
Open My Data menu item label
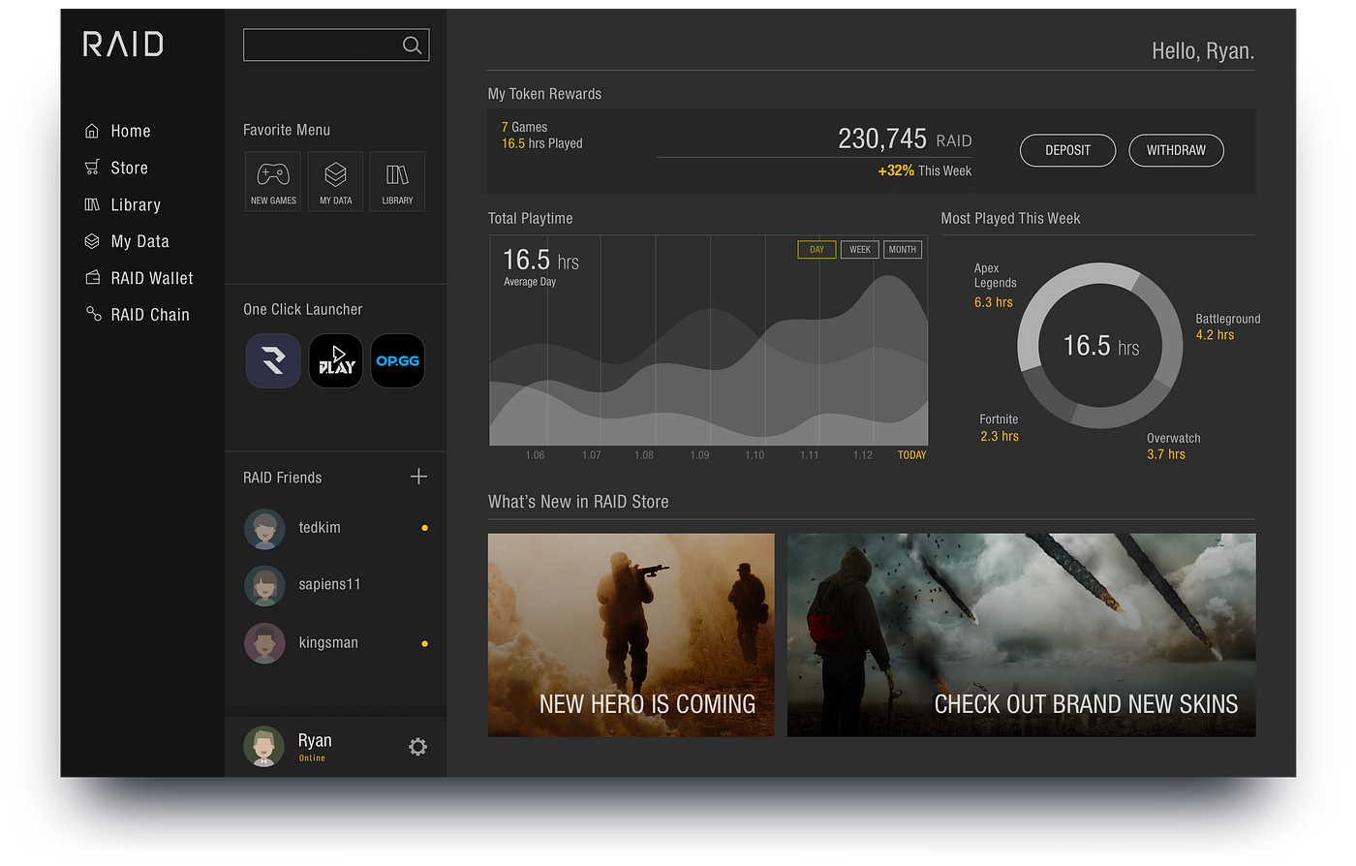(140, 241)
